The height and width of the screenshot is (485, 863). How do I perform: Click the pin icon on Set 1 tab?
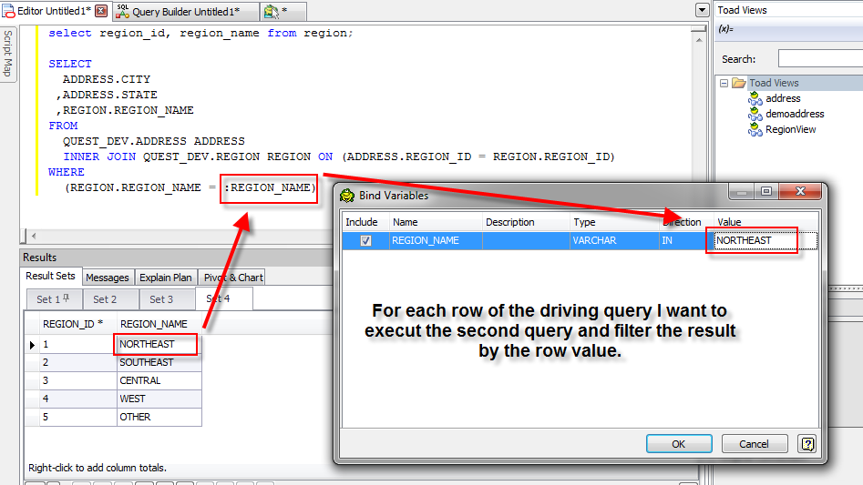[x=67, y=298]
